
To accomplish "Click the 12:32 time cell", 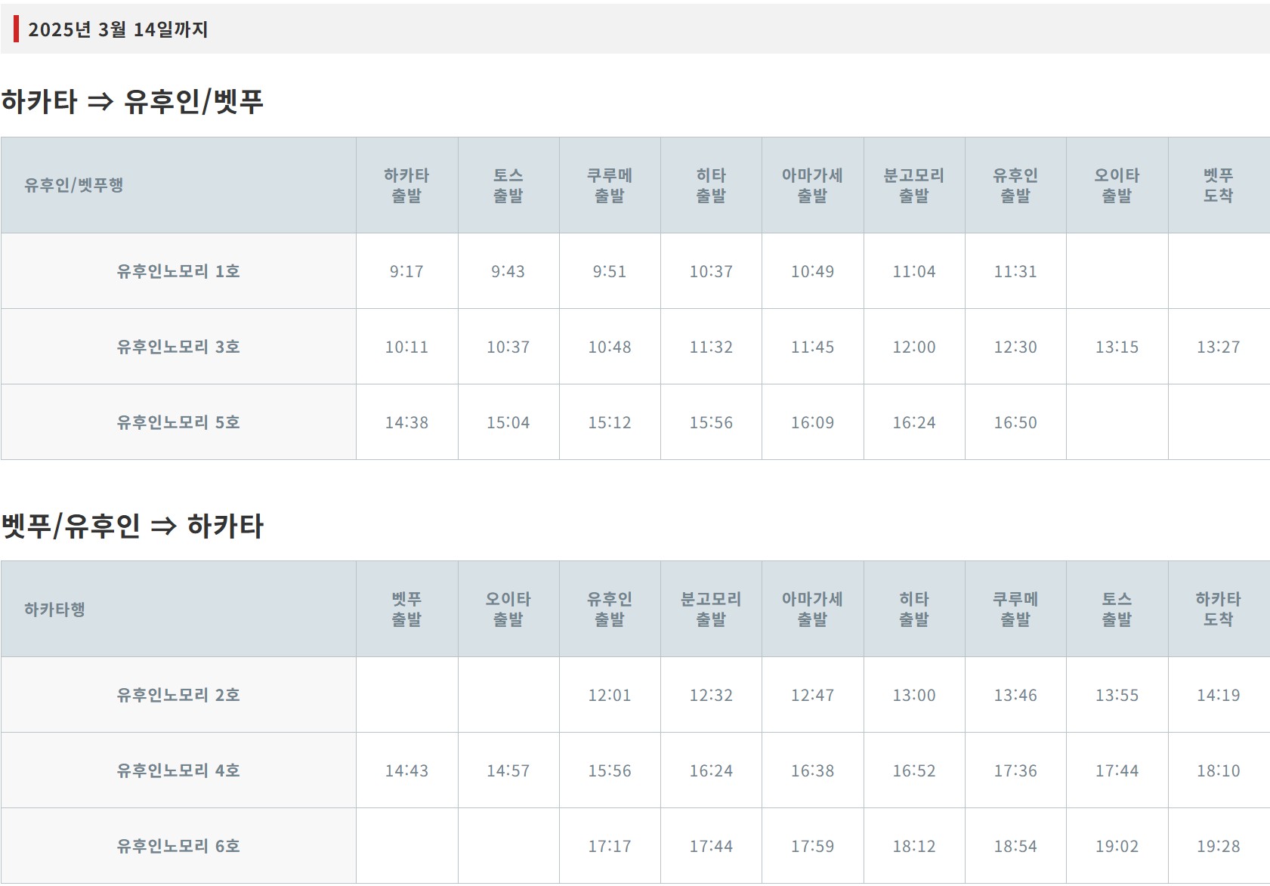I will (x=711, y=695).
